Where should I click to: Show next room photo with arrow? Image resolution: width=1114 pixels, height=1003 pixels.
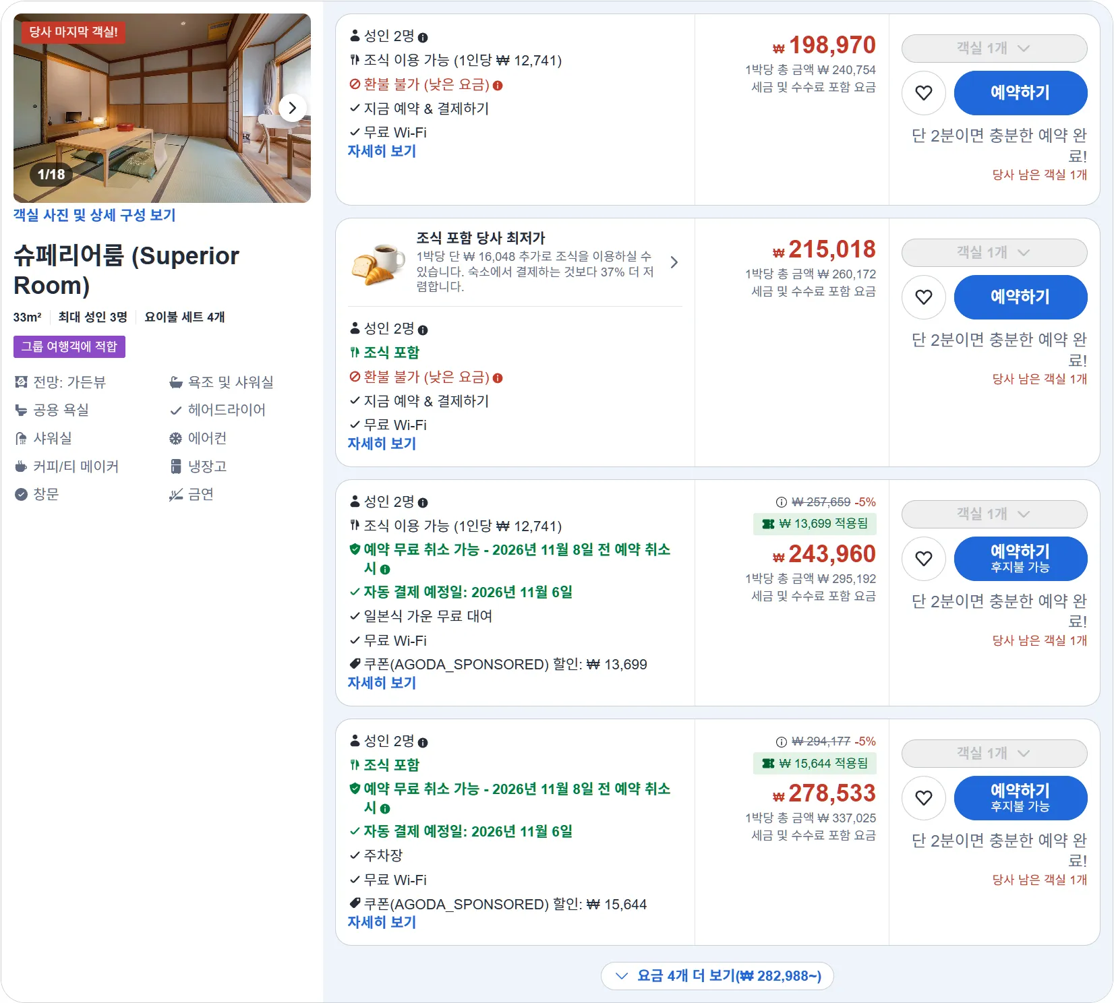click(292, 108)
